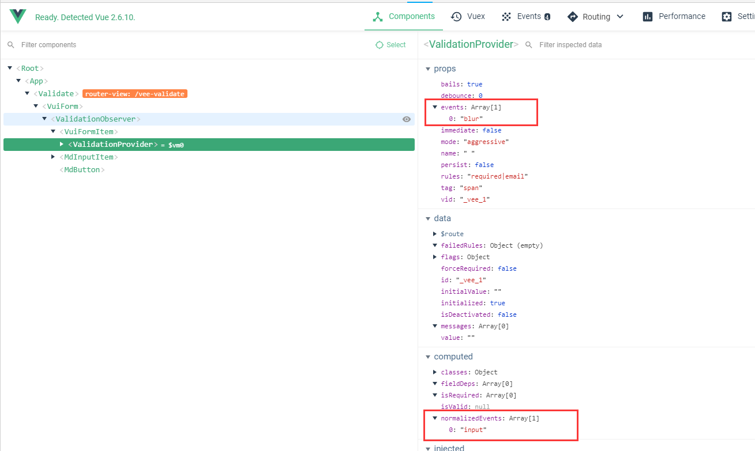Expand the $route entry under data
755x451 pixels.
(434, 233)
